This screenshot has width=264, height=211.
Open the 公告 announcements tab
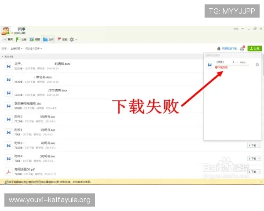[x=21, y=40]
